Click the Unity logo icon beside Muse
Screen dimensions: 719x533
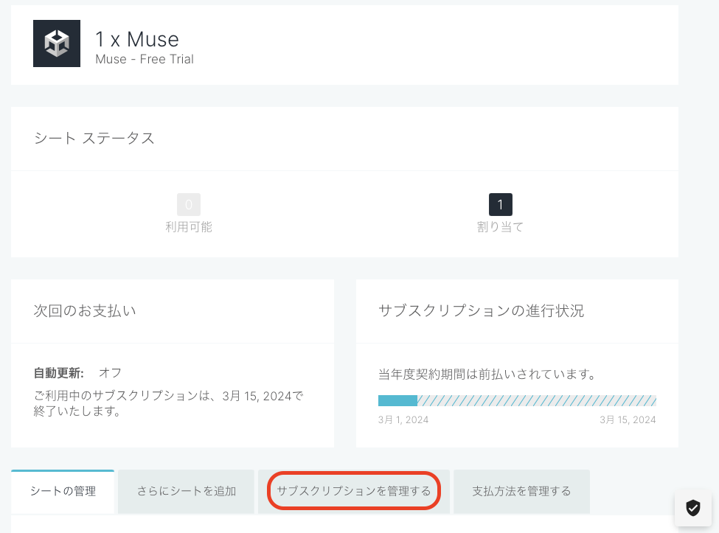pos(57,43)
